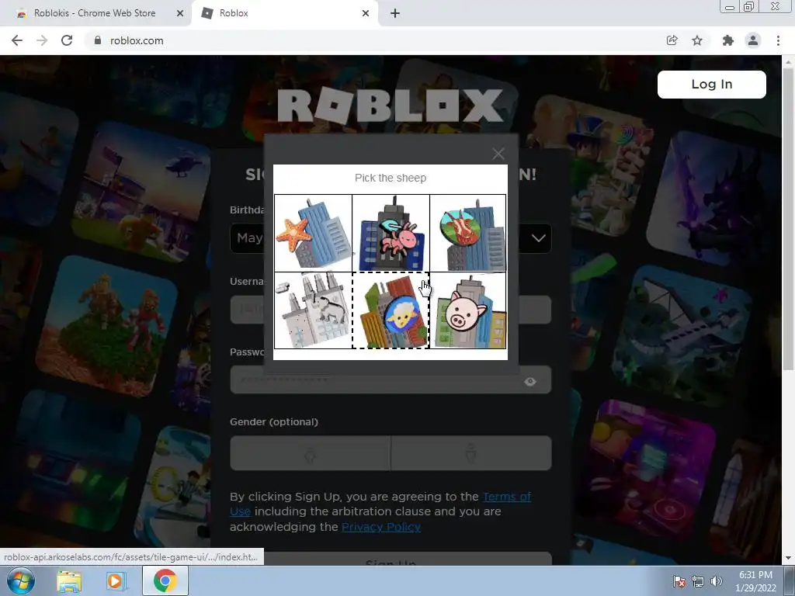This screenshot has height=596, width=795.
Task: Close the captcha dialog with the X
Action: pos(498,154)
